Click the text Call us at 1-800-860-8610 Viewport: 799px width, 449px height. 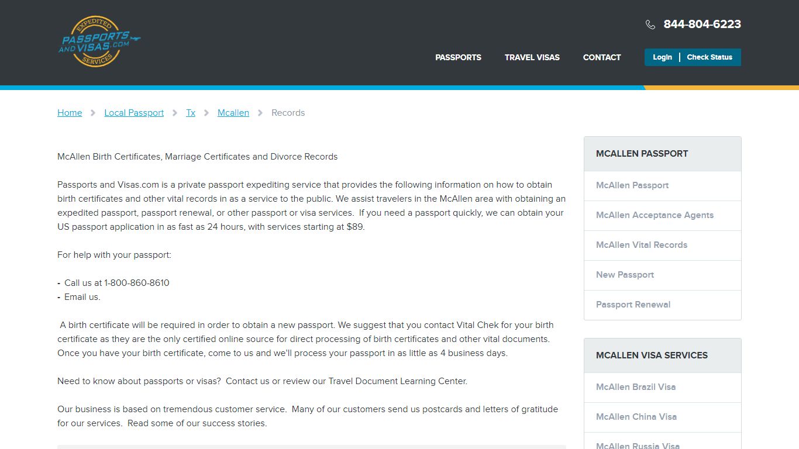coord(116,283)
